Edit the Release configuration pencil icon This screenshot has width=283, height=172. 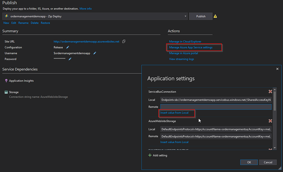[x=67, y=47]
